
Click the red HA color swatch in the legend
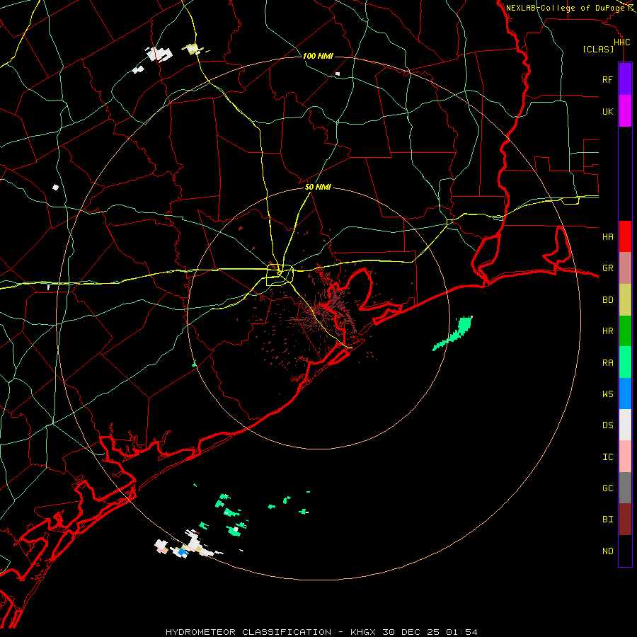(625, 236)
